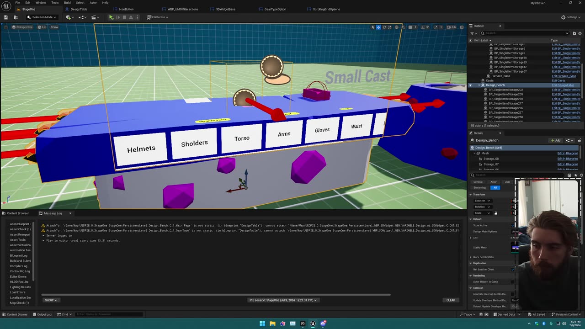
Task: Open the Actor menu
Action: (x=93, y=3)
